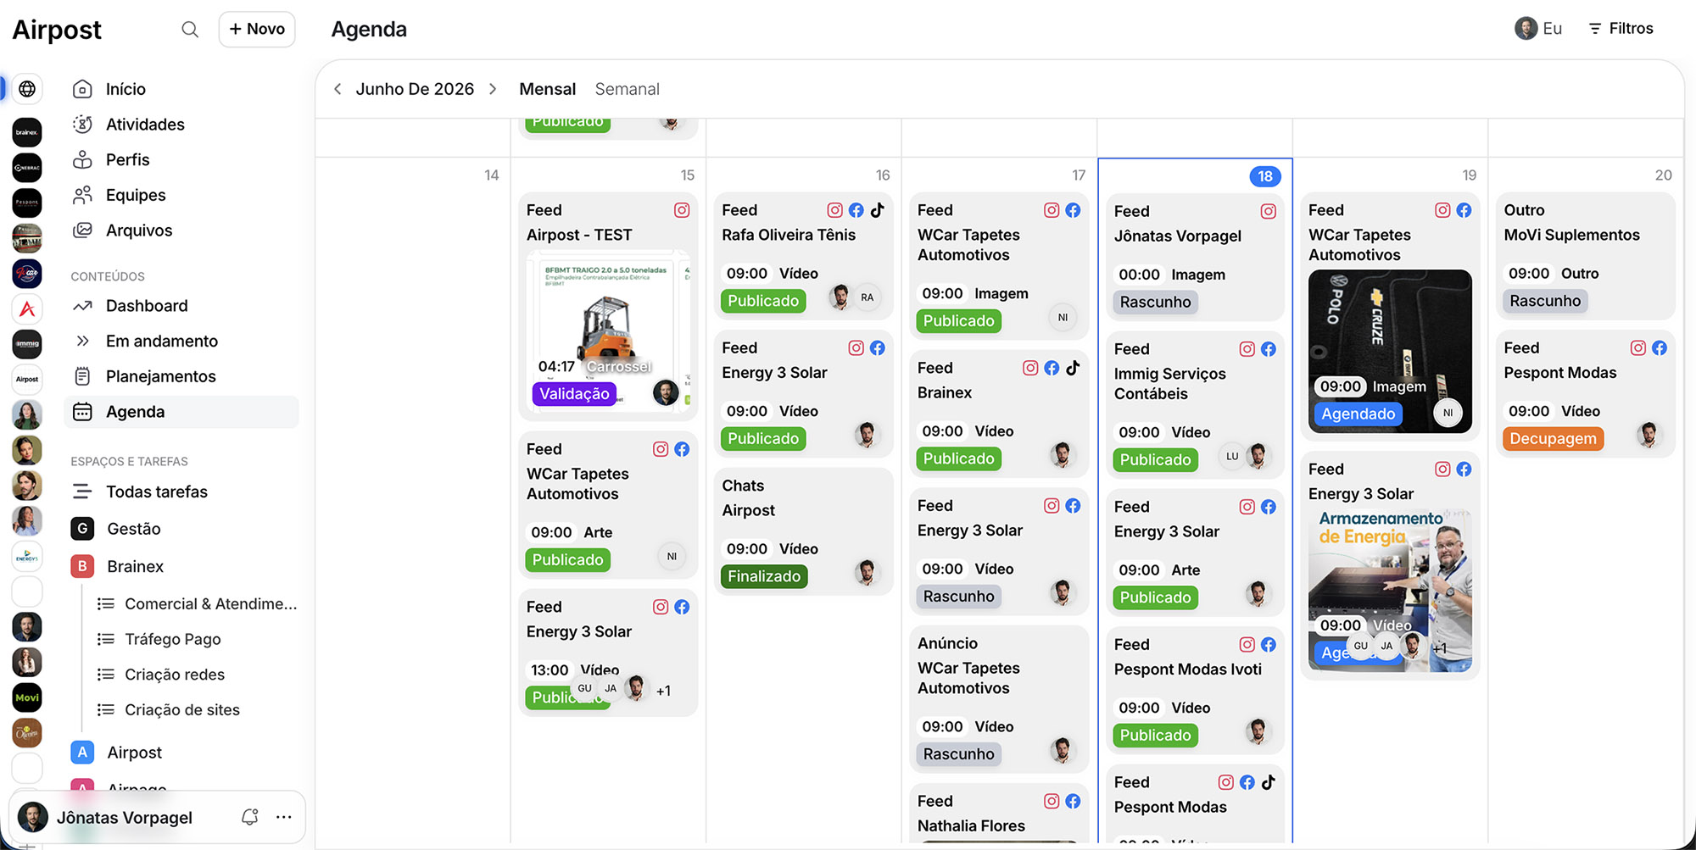This screenshot has height=850, width=1696.
Task: Go to next month with right chevron
Action: tap(493, 89)
